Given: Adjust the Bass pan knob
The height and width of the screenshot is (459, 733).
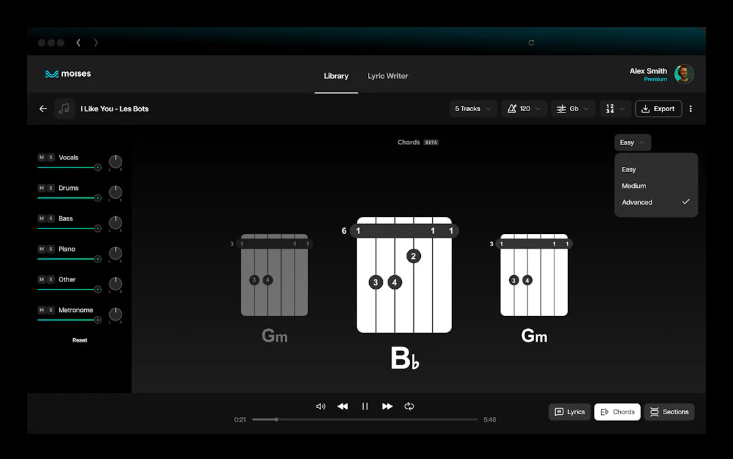Looking at the screenshot, I should pos(115,223).
